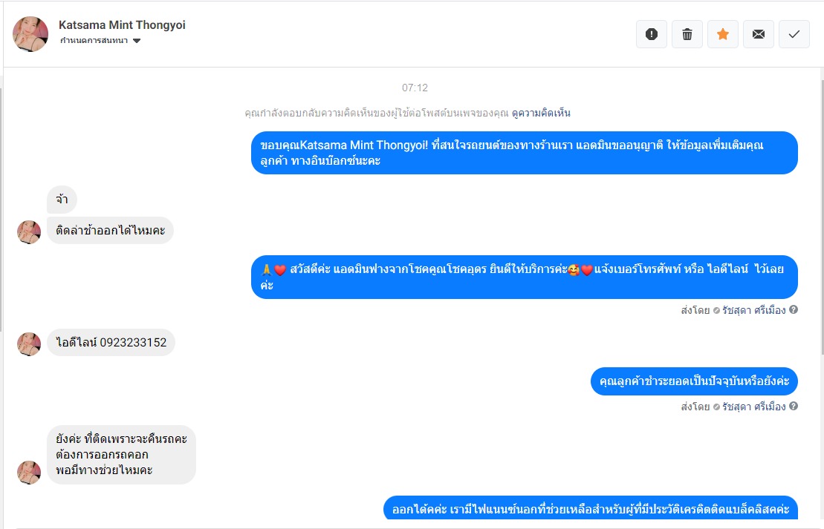The height and width of the screenshot is (529, 824).
Task: Click help icon beside first รัชสุดา ศรีเมือง
Action: [794, 309]
